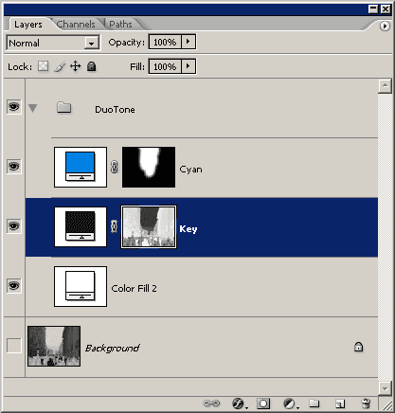Screen dimensions: 395x413
Task: Close the Layers palette
Action: point(386,9)
